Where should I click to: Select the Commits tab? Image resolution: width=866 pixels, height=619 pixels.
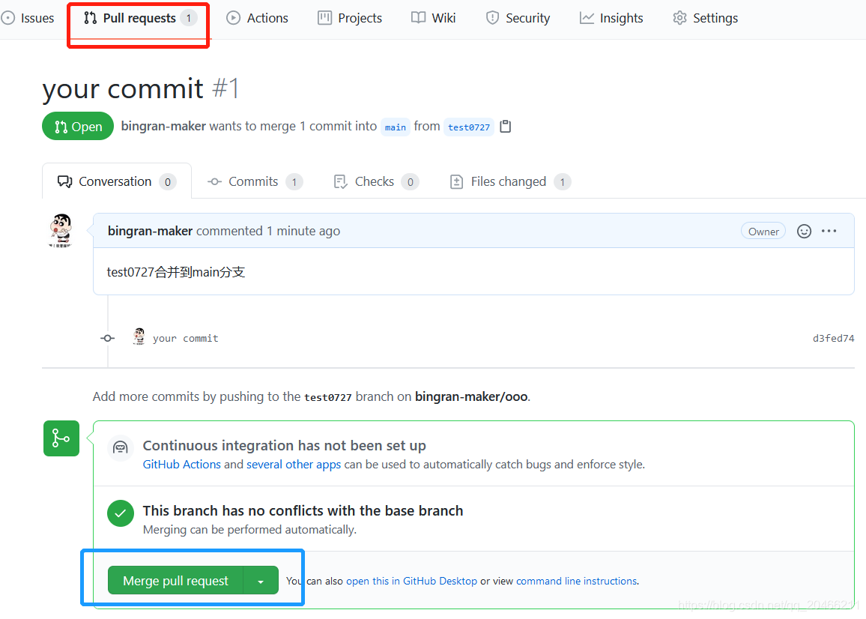coord(255,181)
